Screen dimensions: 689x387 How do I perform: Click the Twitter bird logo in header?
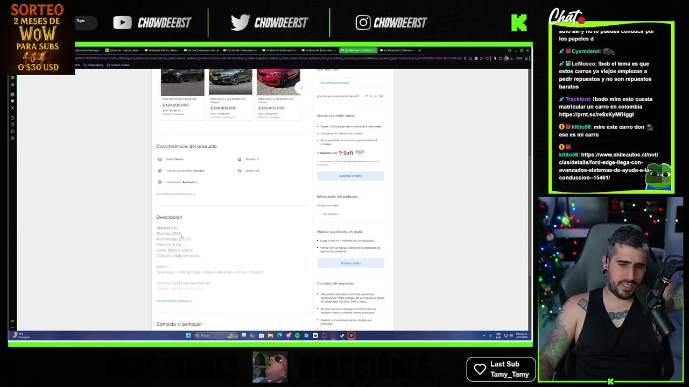tap(240, 22)
